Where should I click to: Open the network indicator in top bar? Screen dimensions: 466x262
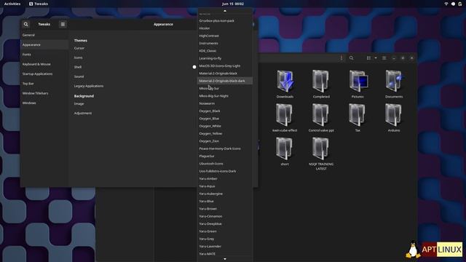tap(446, 4)
